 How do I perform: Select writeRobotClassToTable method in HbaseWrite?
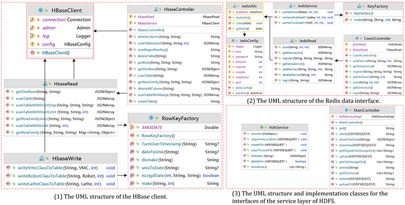[61, 176]
